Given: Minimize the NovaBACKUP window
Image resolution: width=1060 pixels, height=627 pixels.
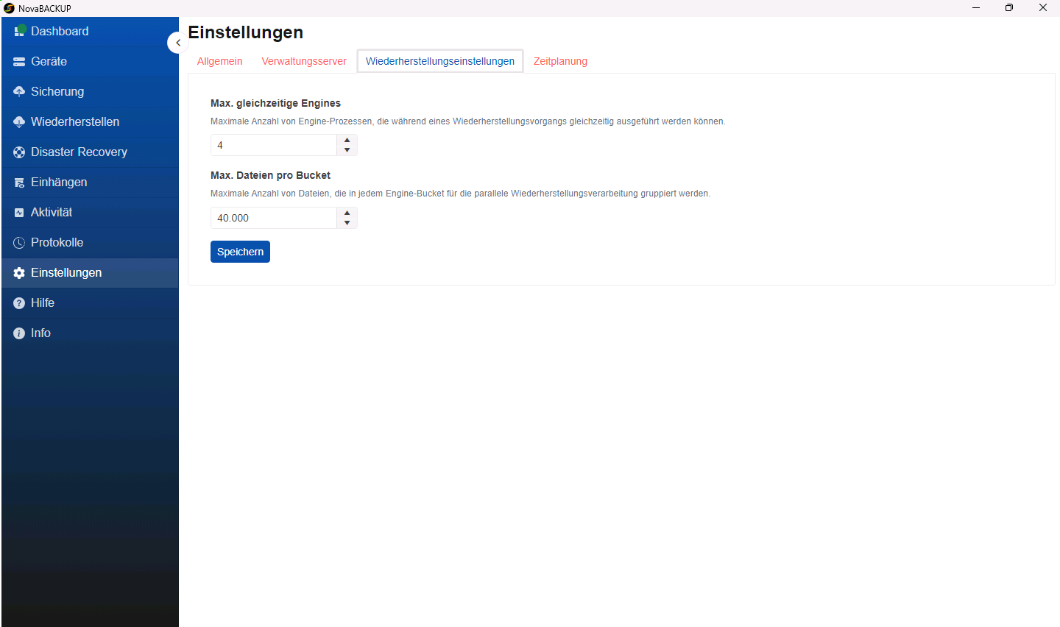Looking at the screenshot, I should [976, 8].
